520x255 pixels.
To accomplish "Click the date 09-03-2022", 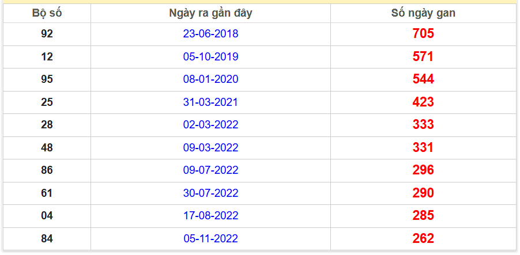I will [210, 147].
